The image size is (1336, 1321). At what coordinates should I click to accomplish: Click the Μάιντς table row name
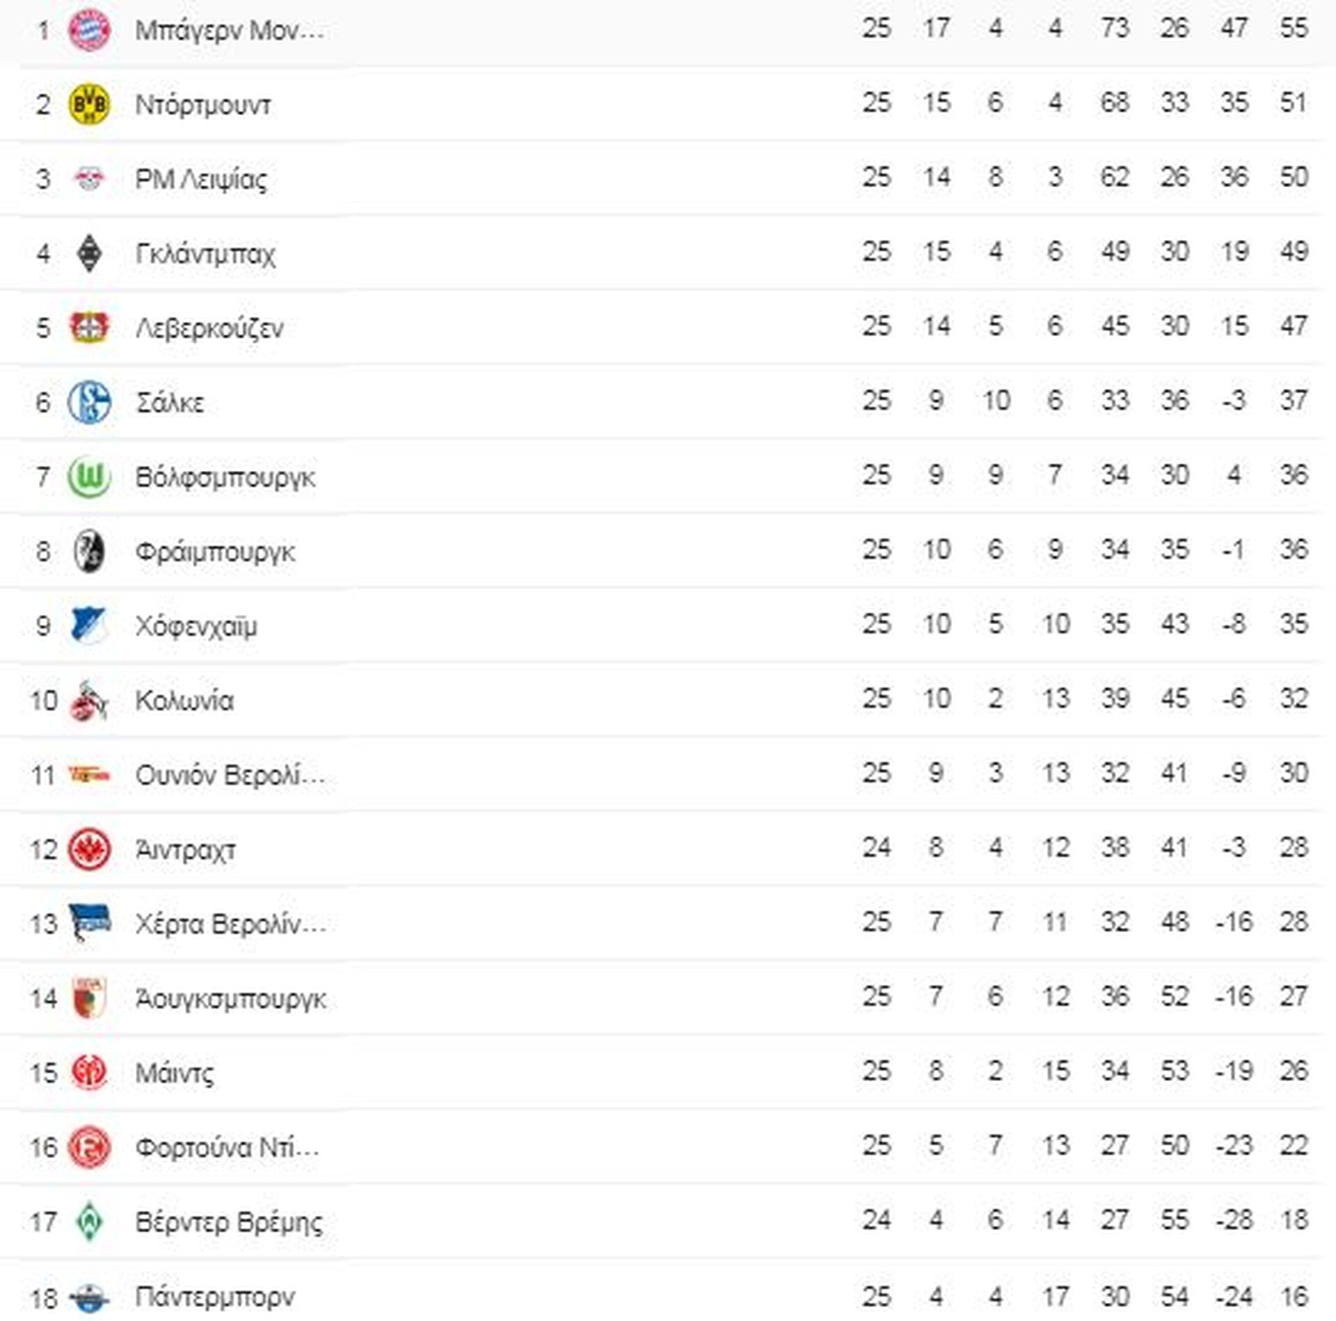pyautogui.click(x=175, y=1073)
